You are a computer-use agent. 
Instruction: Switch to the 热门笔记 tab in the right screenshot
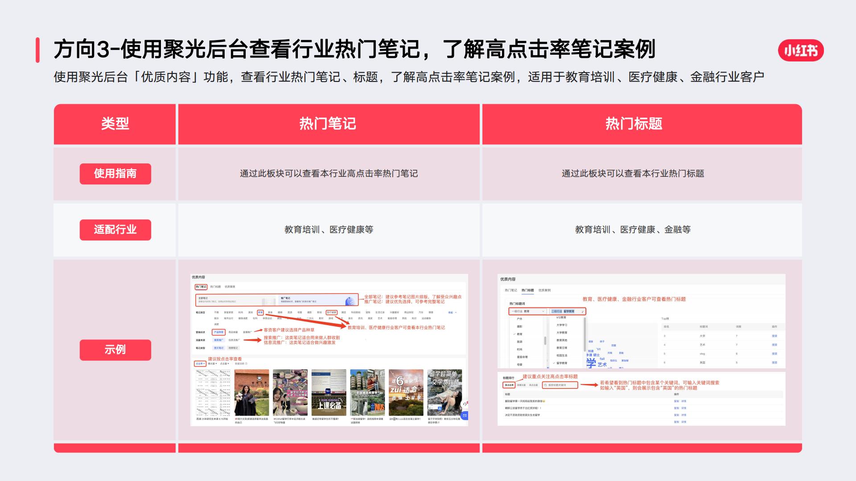[510, 290]
